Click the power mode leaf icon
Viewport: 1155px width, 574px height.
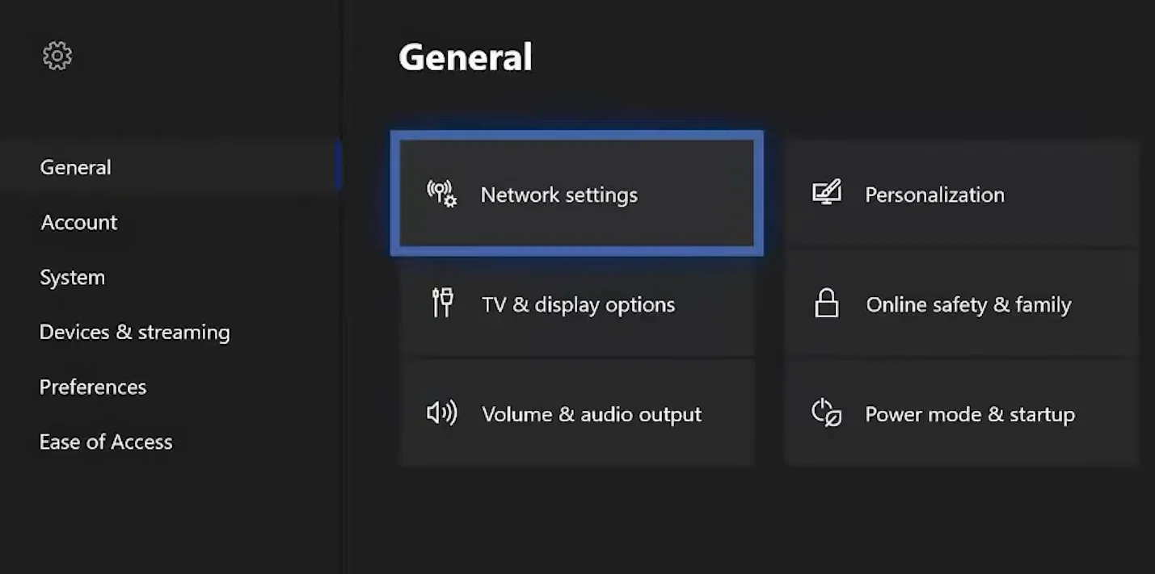click(x=826, y=413)
